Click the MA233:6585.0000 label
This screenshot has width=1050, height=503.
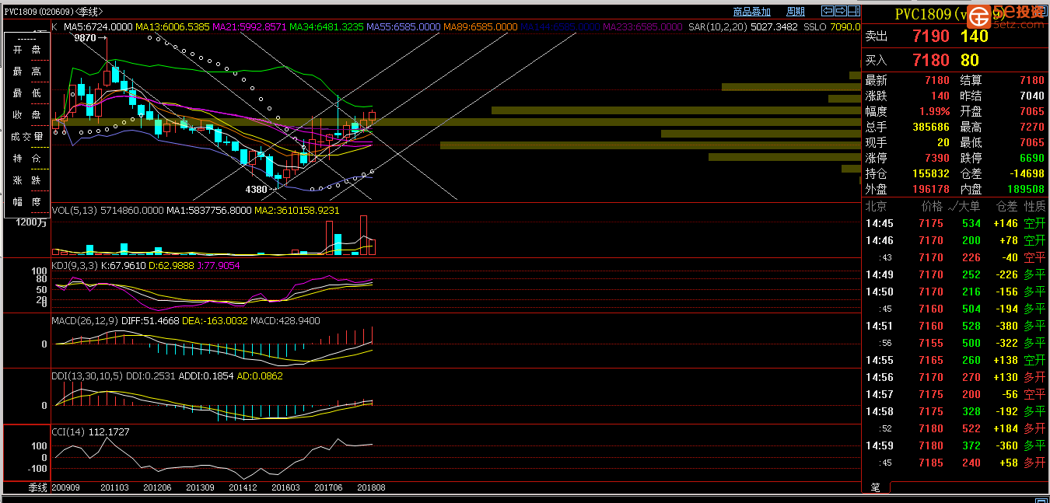(643, 26)
